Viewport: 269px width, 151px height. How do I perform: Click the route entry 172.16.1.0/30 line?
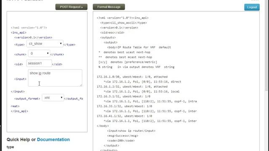tap(132, 77)
